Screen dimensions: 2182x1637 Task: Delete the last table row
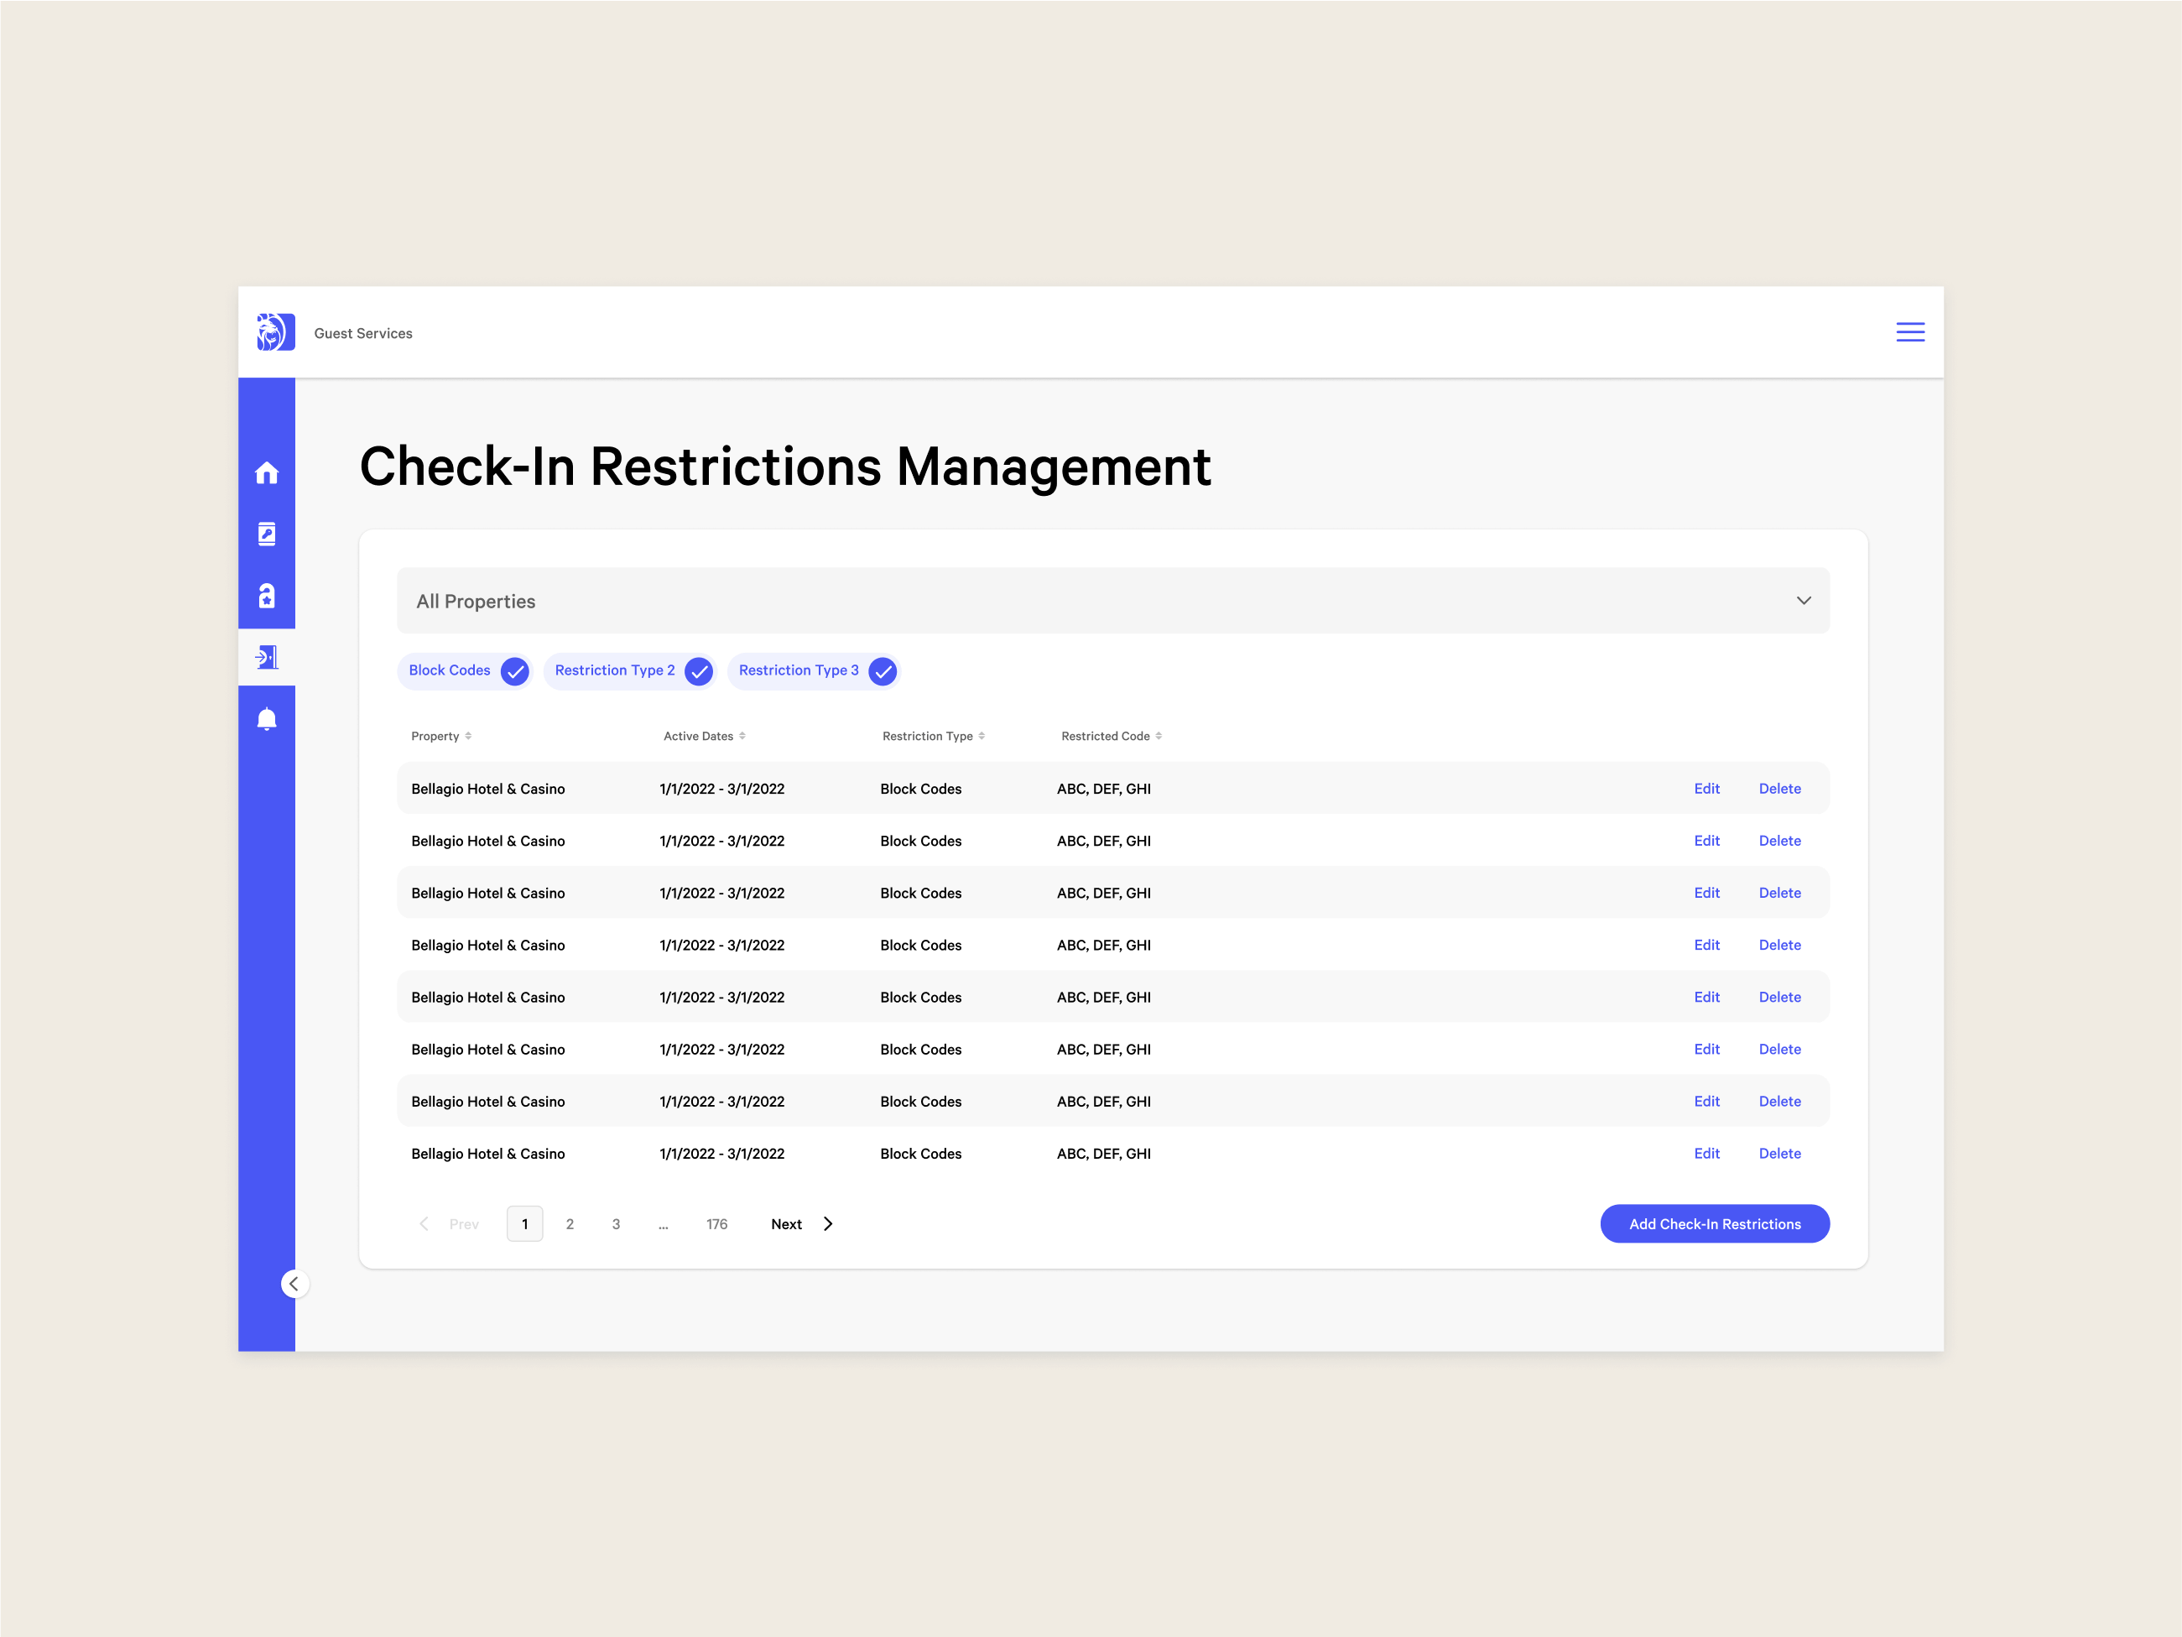tap(1779, 1154)
